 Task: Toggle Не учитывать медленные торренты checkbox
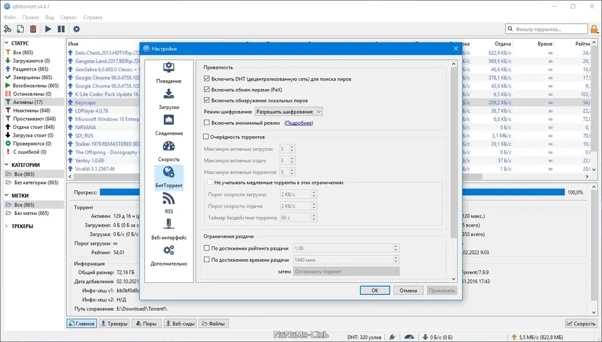pos(210,182)
